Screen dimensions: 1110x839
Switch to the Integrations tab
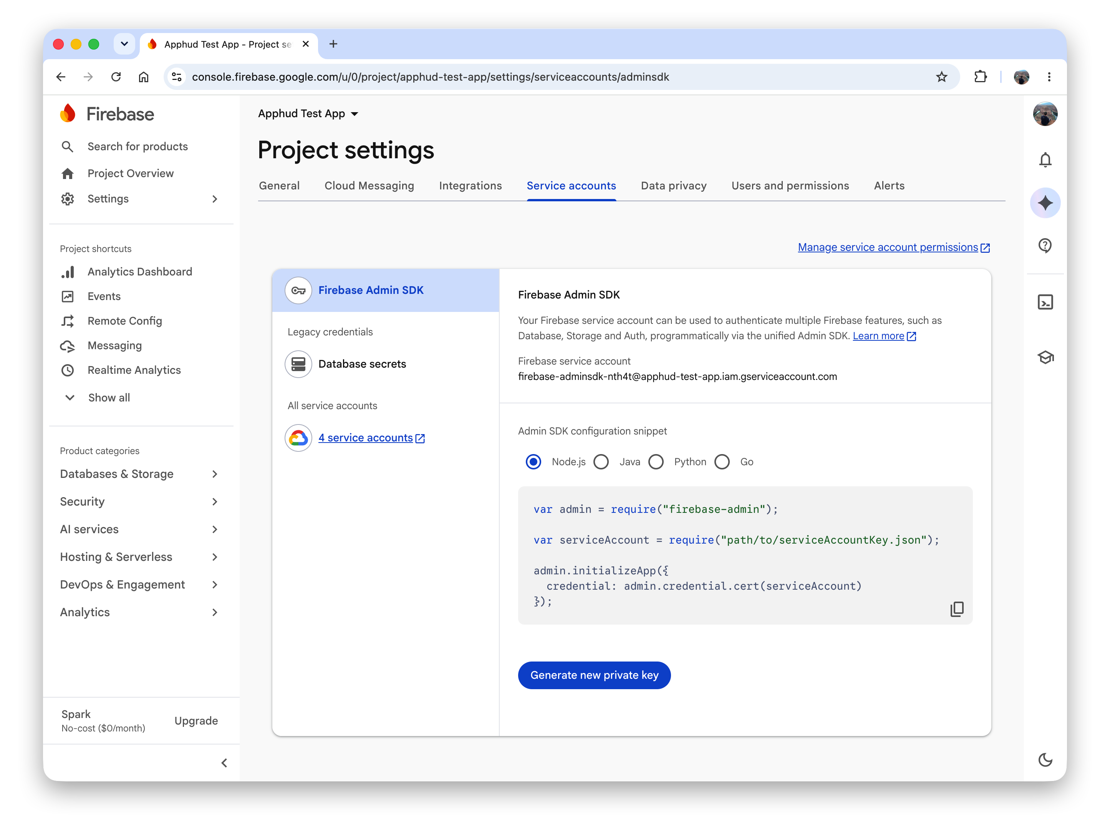point(470,186)
